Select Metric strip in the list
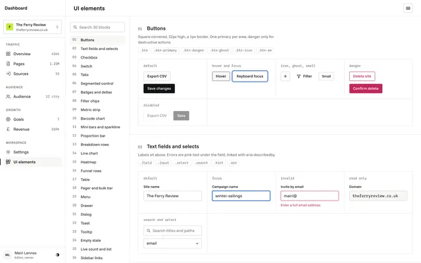The image size is (421, 263). pyautogui.click(x=97, y=110)
